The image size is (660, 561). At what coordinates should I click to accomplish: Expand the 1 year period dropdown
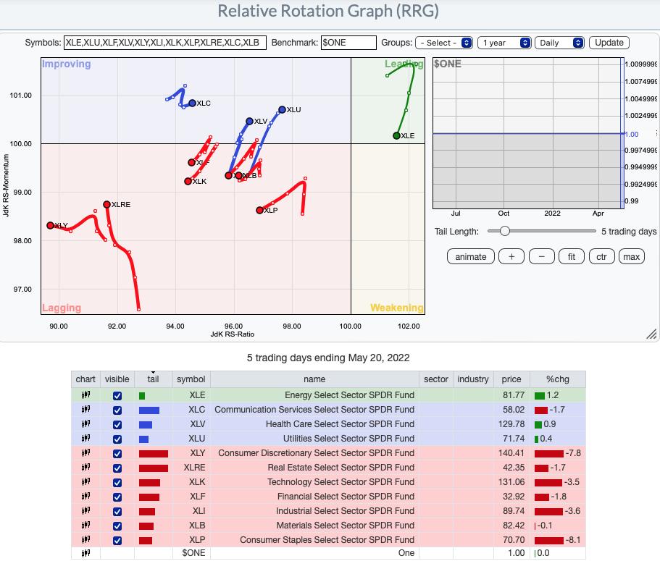click(505, 43)
